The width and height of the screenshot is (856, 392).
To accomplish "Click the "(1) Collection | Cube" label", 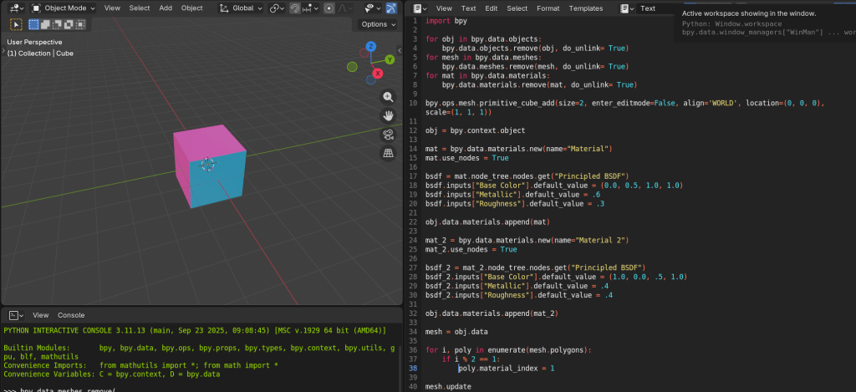I will coord(40,53).
